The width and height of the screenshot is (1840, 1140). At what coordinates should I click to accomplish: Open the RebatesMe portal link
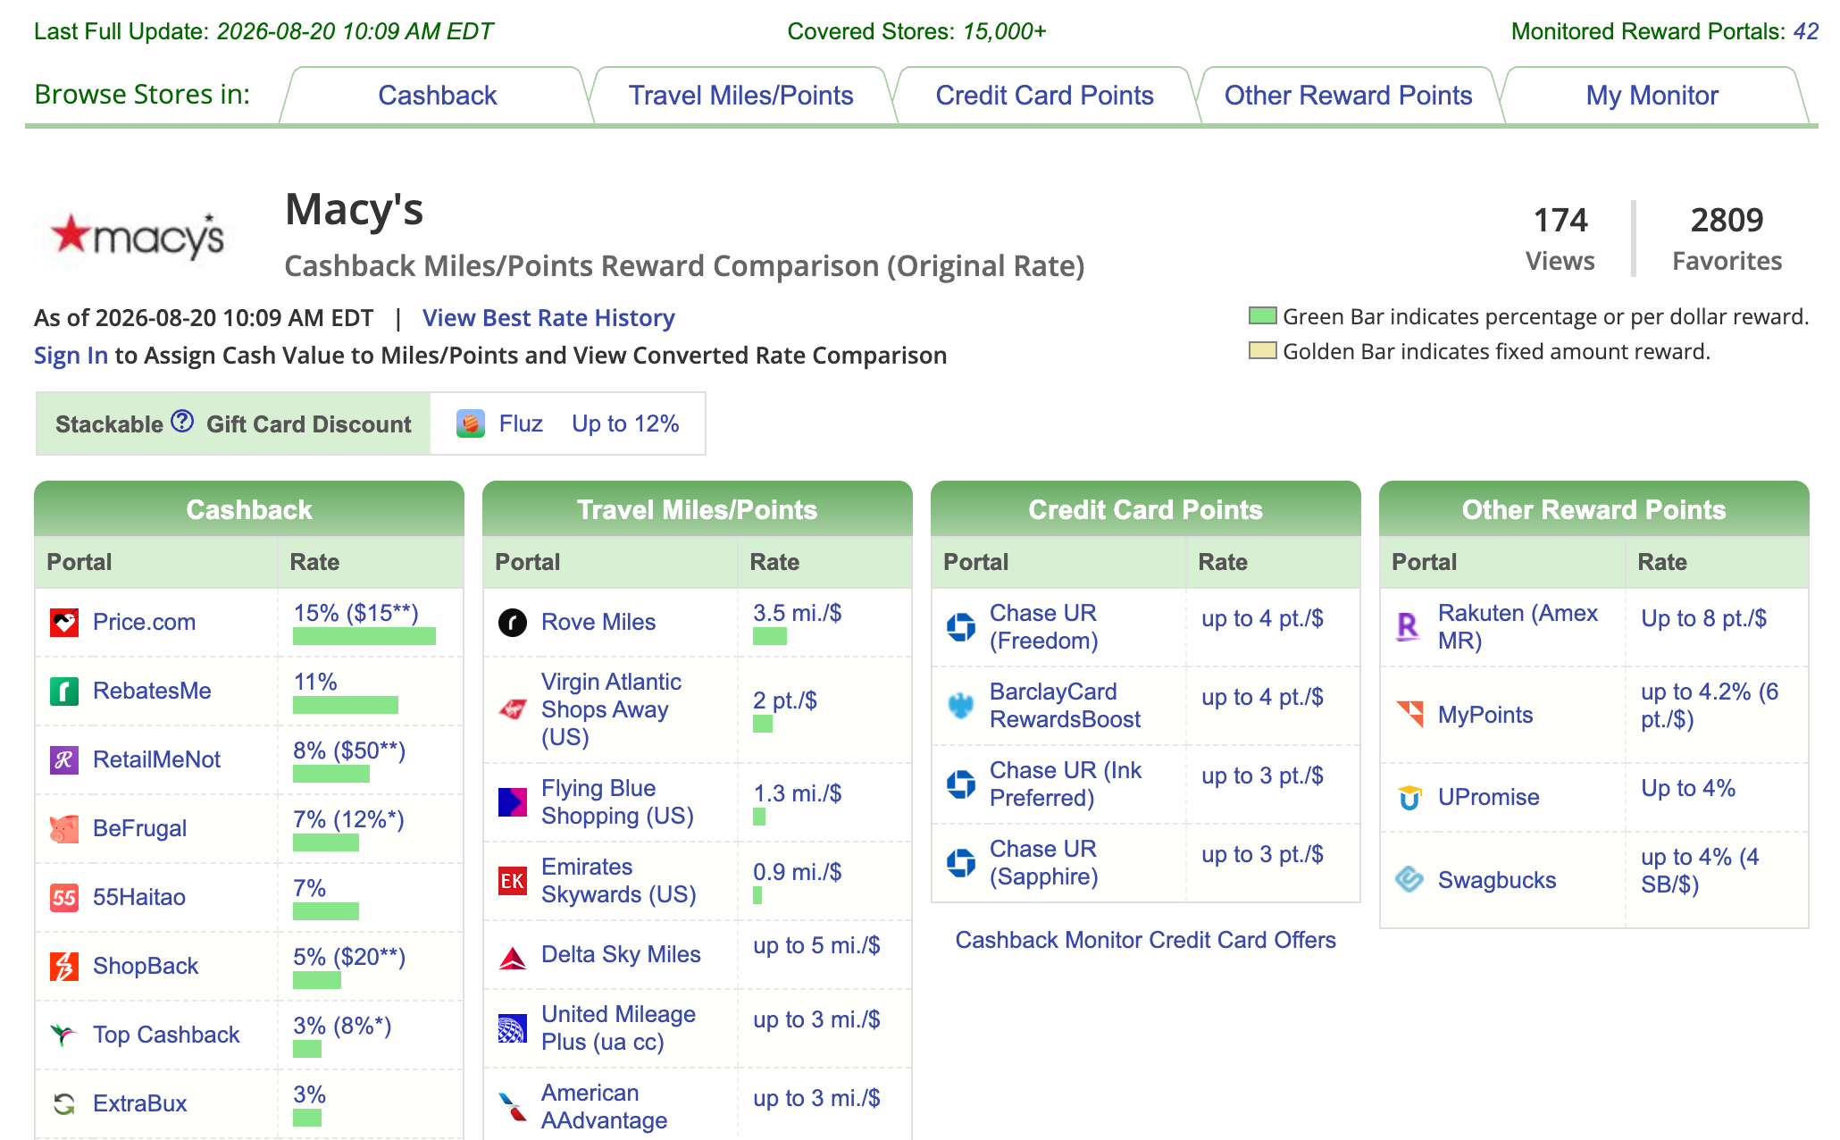point(152,692)
